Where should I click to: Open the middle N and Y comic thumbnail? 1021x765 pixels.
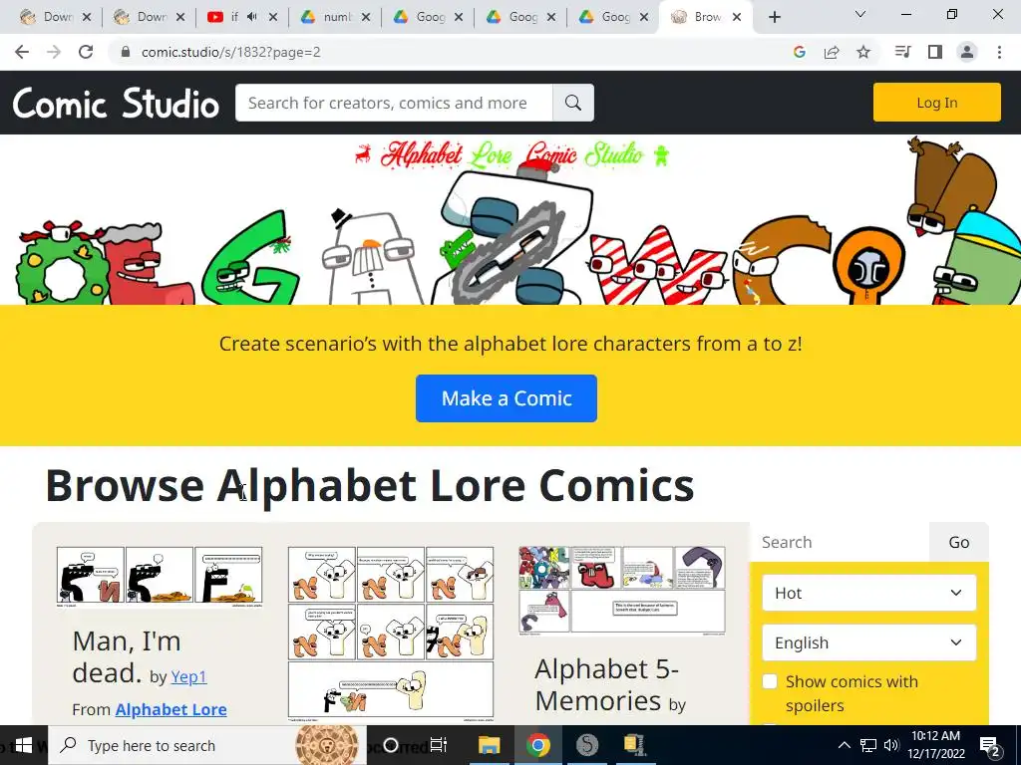pos(391,635)
